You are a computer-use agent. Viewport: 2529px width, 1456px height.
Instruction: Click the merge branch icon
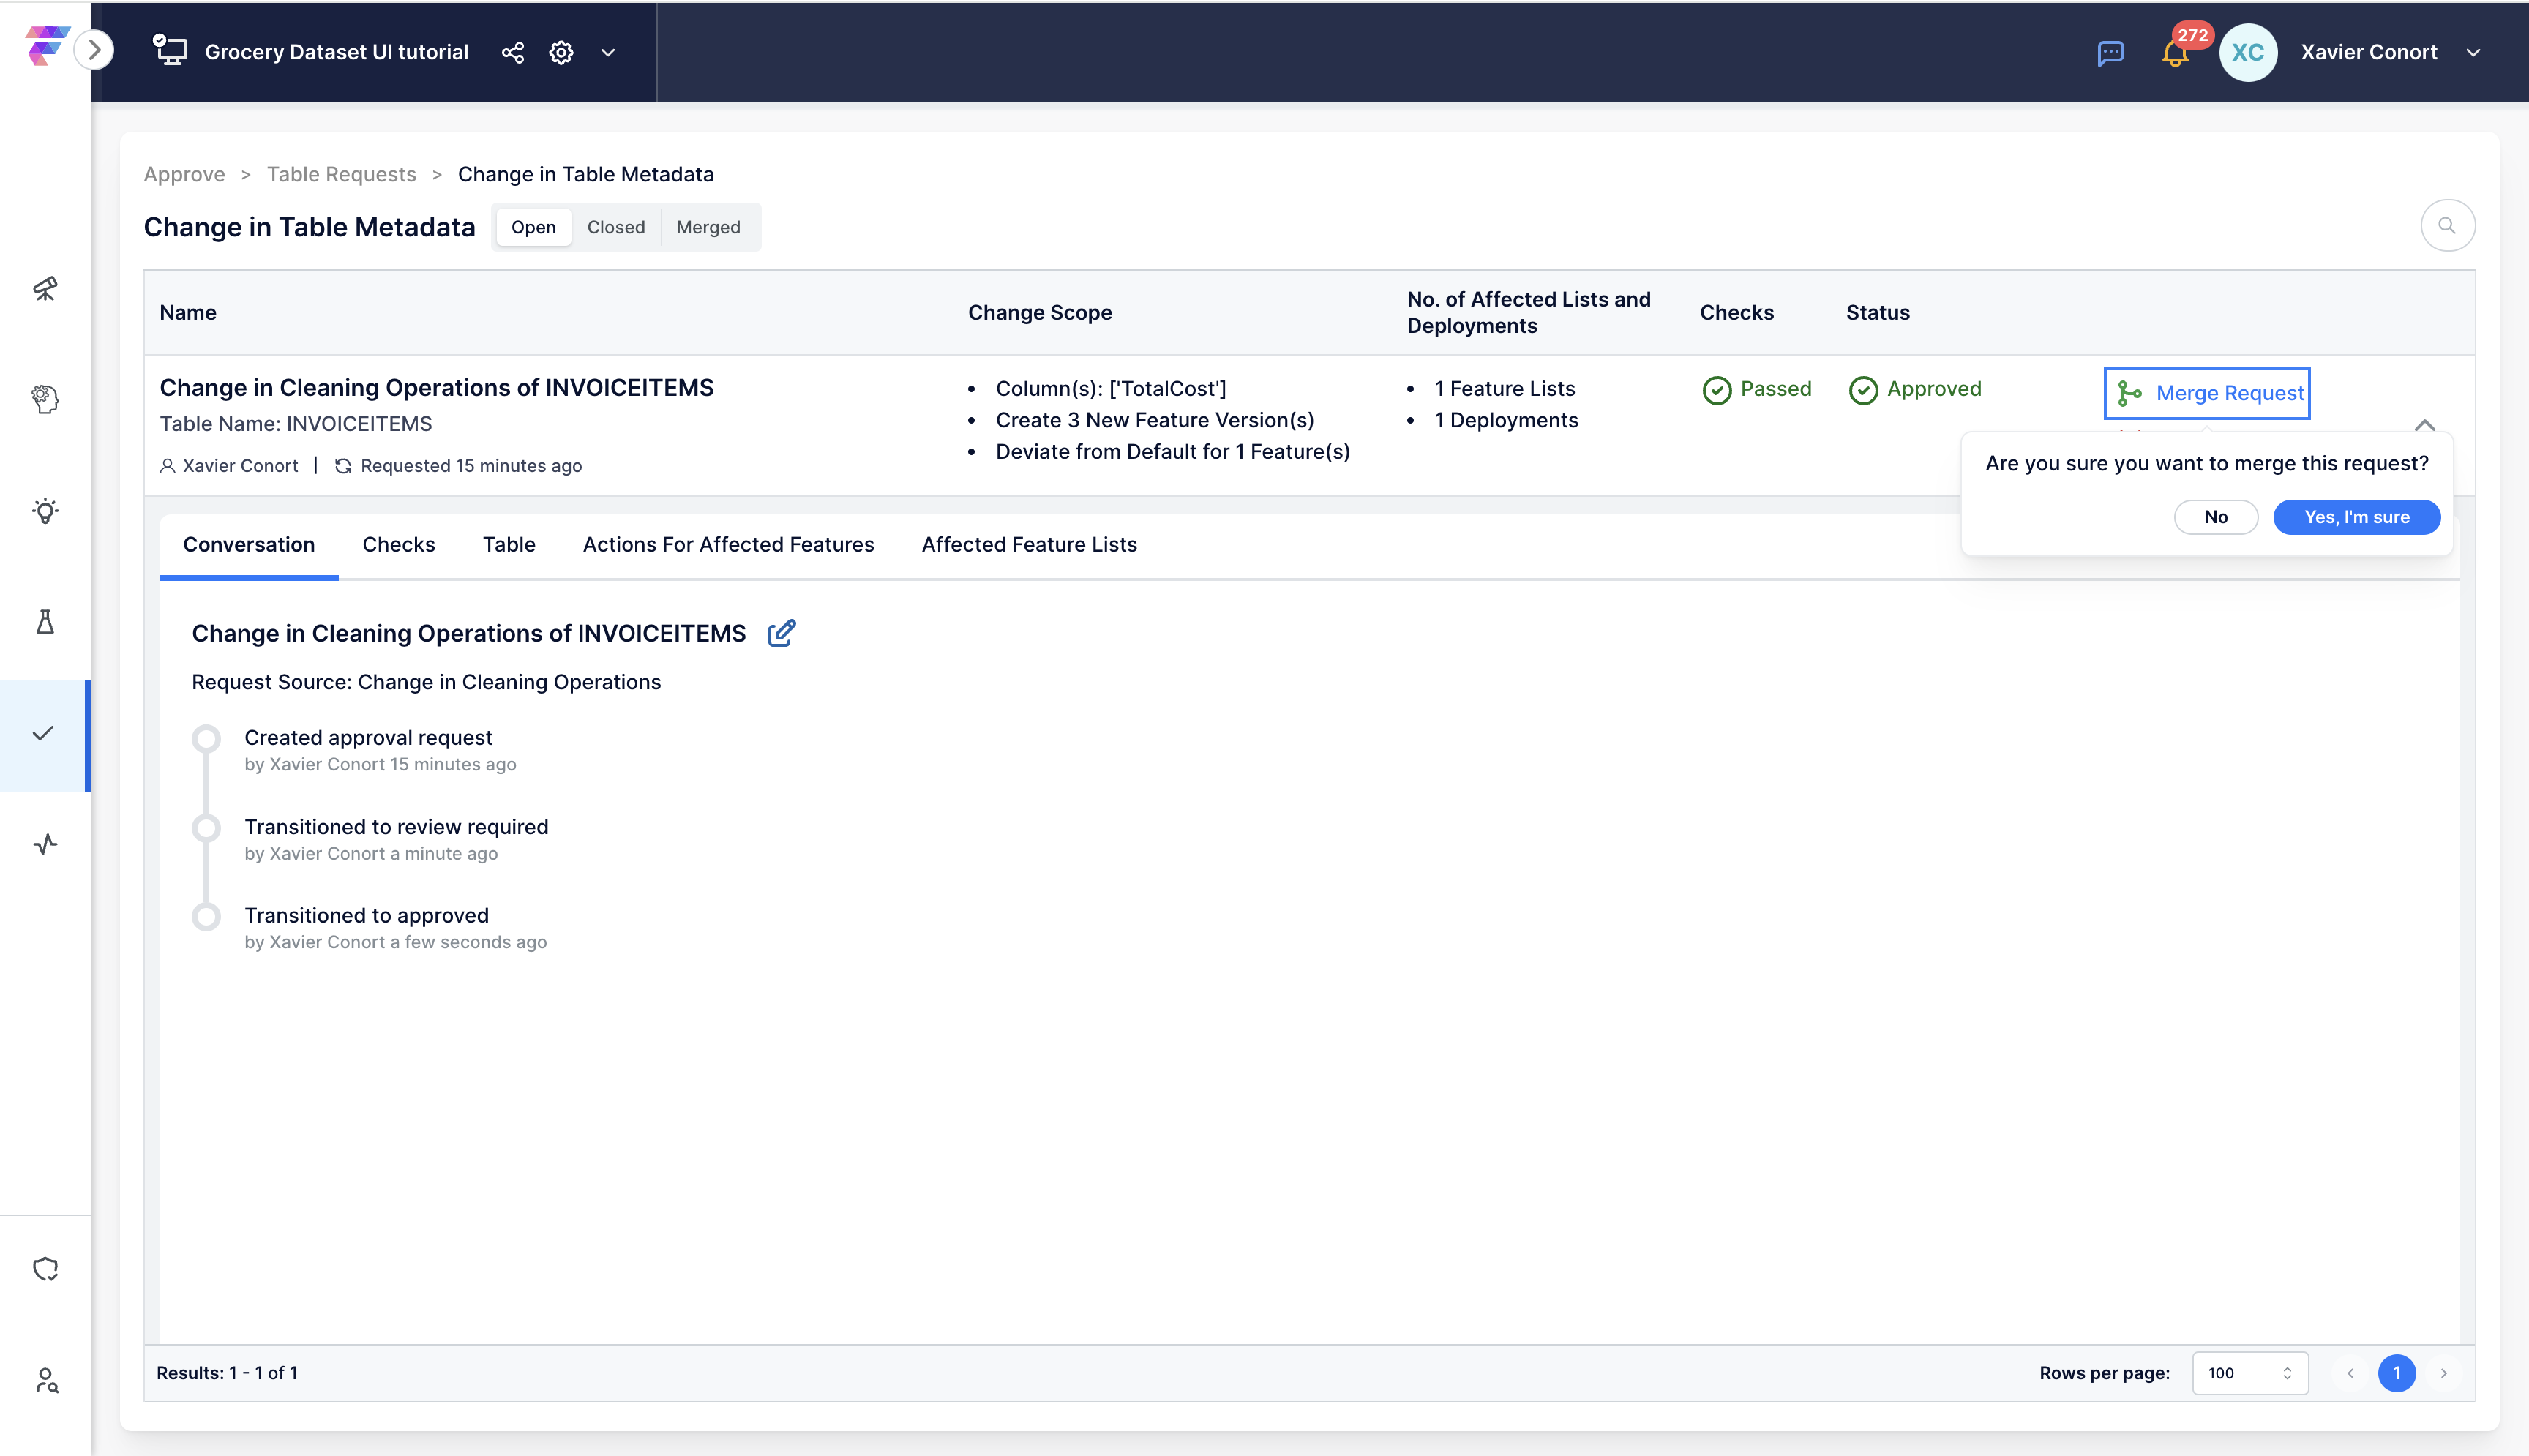[2129, 394]
